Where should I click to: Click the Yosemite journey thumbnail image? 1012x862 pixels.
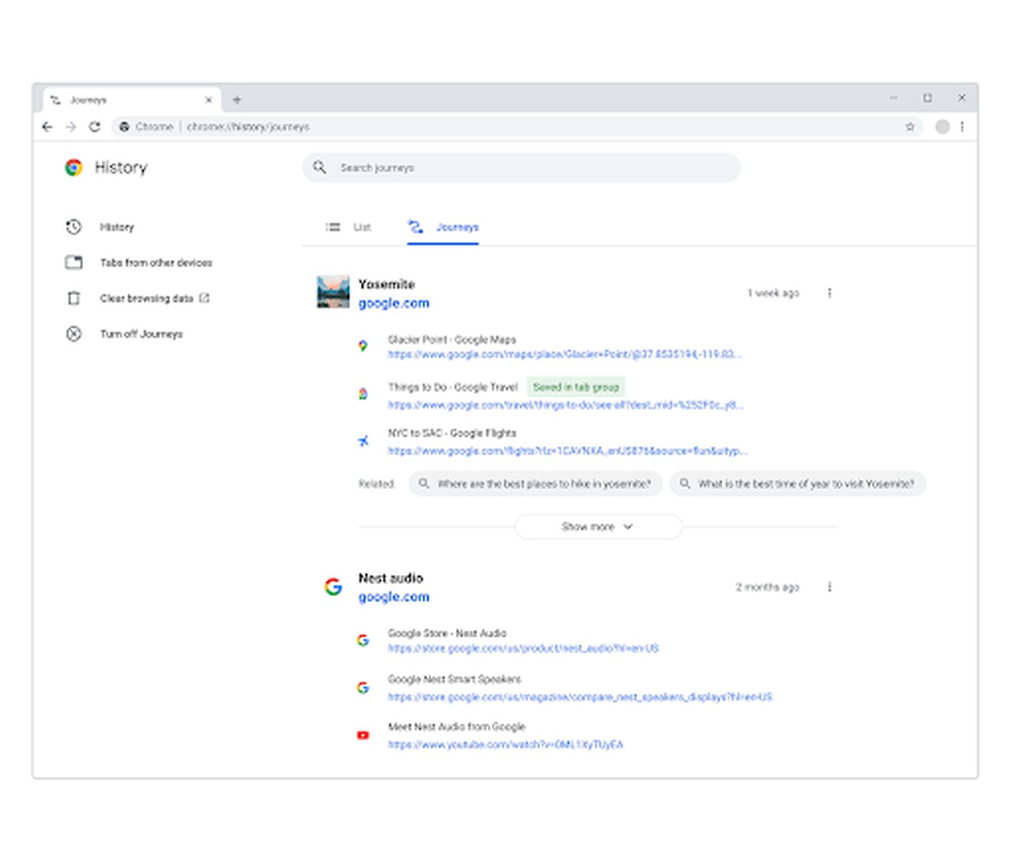pyautogui.click(x=333, y=292)
